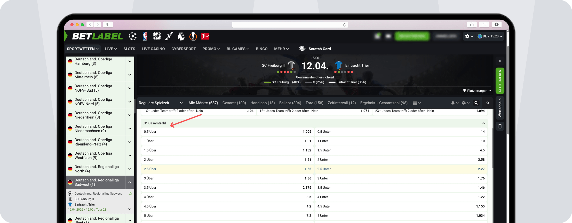Expand Deutschland Oberliga Hamburg league
This screenshot has width=572, height=223.
(130, 61)
